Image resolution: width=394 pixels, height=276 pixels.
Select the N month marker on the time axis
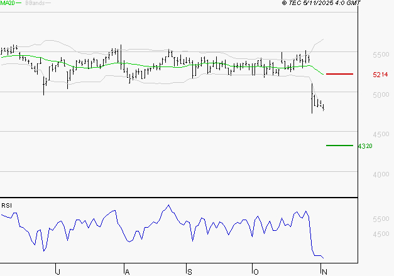pos(324,271)
